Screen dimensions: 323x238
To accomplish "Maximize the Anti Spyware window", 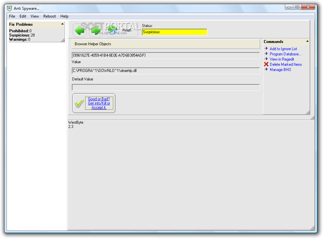I will 297,7.
